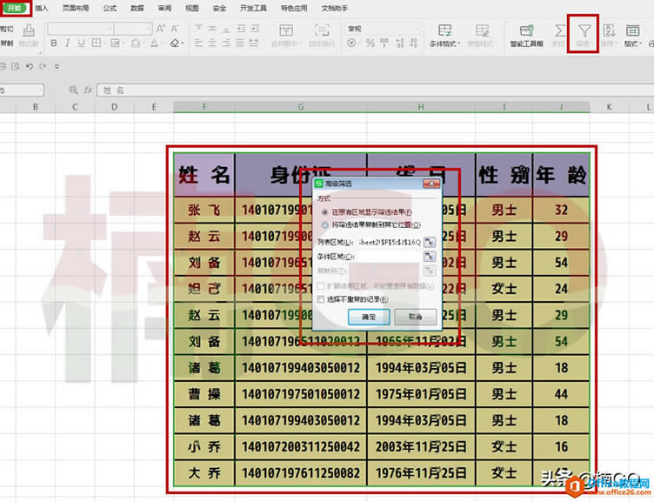
Task: Click the 取消 (Cancel) button in dialog
Action: coord(416,317)
